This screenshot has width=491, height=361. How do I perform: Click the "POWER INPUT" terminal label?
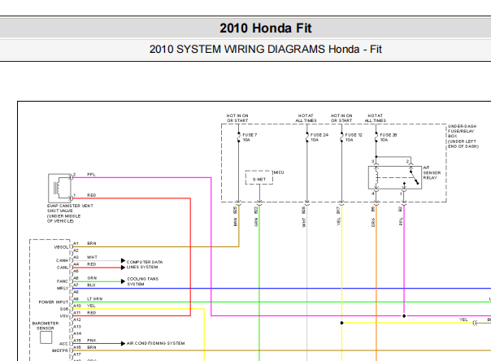[x=53, y=302]
